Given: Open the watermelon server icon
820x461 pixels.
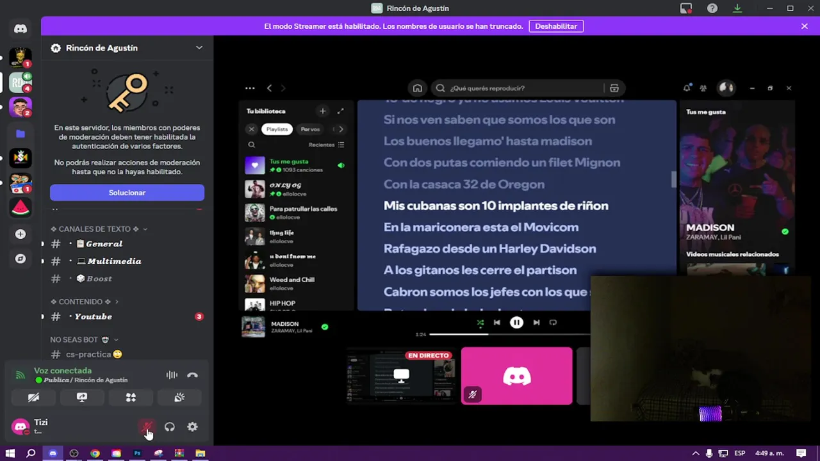Looking at the screenshot, I should point(20,208).
